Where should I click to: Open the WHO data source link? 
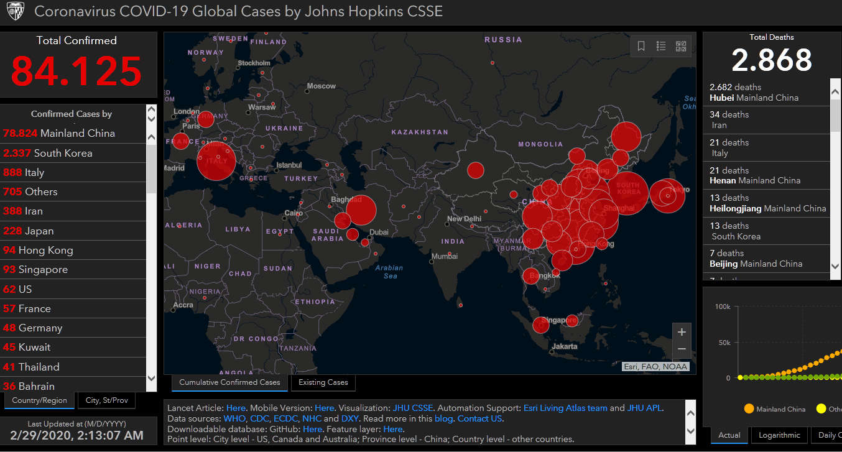point(234,419)
